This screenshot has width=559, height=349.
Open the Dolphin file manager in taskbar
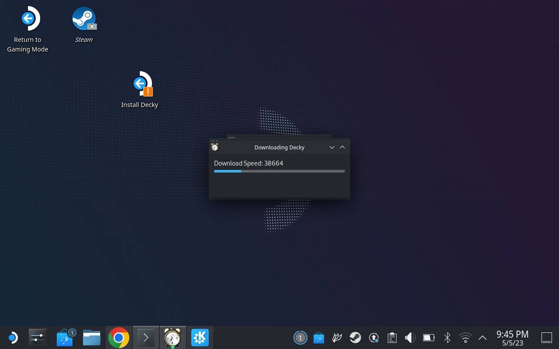coord(92,338)
